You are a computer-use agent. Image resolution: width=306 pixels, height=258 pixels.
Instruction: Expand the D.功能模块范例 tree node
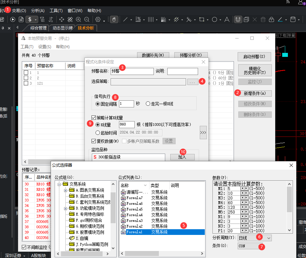point(66,208)
